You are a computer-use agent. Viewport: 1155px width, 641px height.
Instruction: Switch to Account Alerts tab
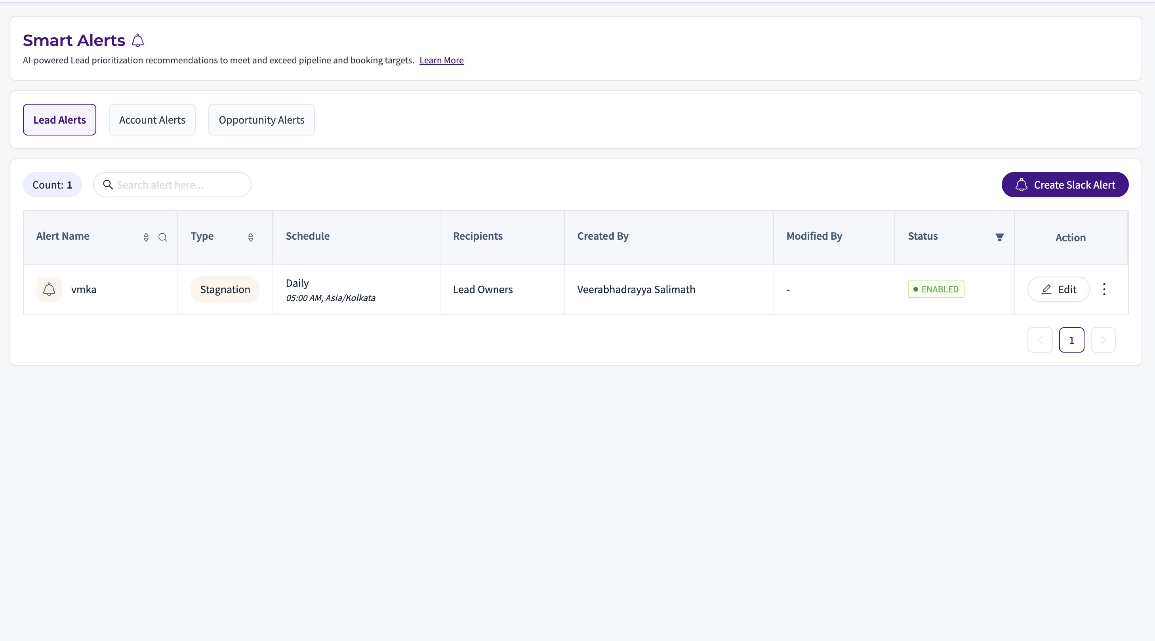pos(152,120)
